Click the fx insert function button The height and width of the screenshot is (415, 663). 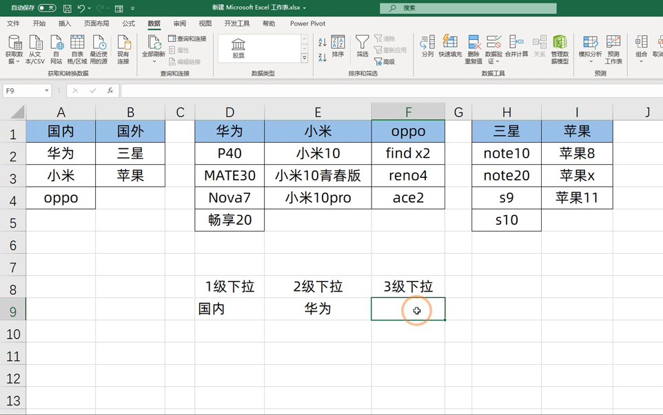pos(110,90)
